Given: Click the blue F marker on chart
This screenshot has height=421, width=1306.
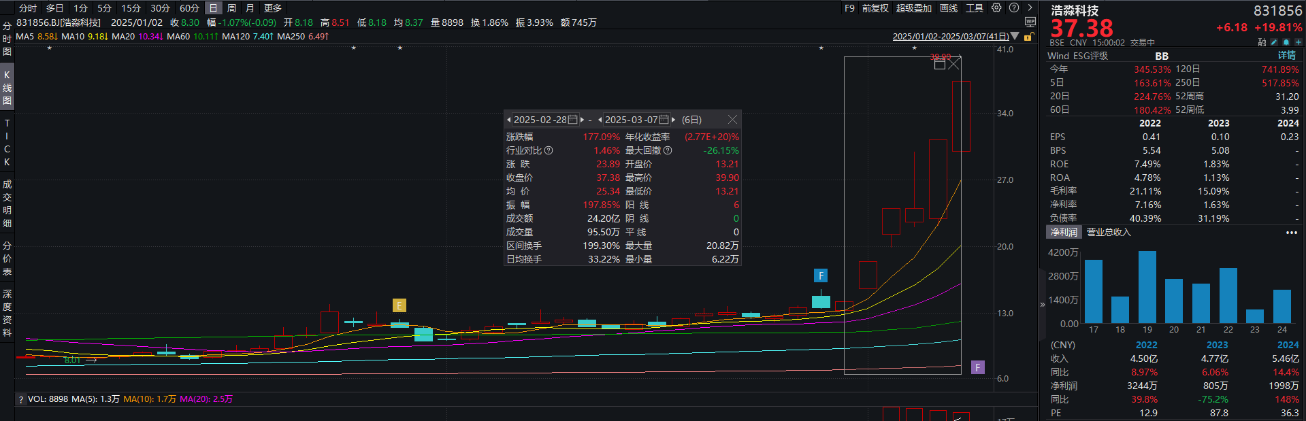Looking at the screenshot, I should [821, 275].
